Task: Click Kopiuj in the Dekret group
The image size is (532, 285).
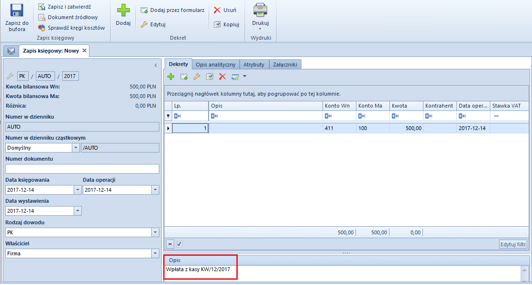Action: 227,24
